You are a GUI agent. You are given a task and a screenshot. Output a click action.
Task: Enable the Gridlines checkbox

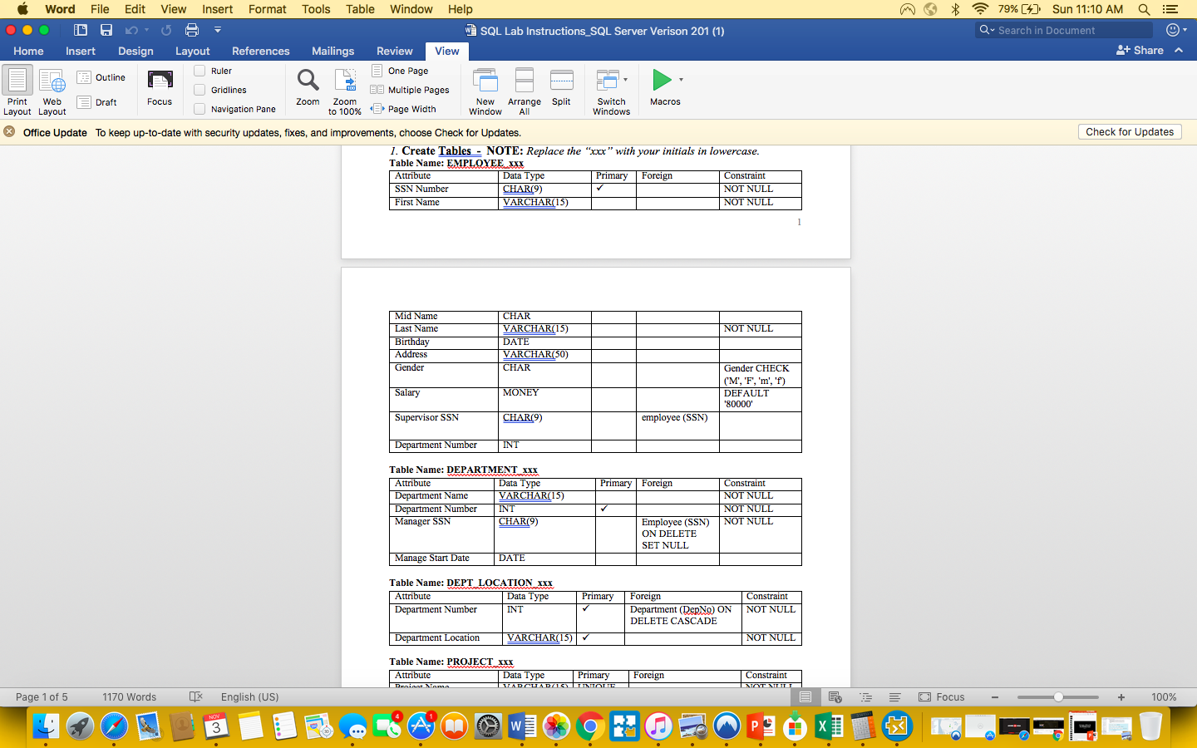click(199, 90)
